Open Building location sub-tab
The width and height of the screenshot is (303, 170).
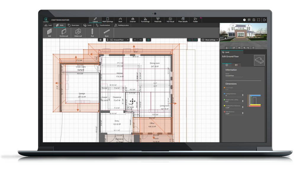click(122, 25)
